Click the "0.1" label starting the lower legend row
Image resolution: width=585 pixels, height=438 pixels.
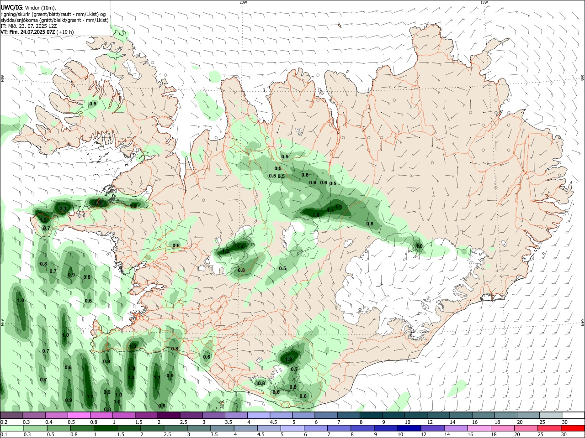[4, 435]
